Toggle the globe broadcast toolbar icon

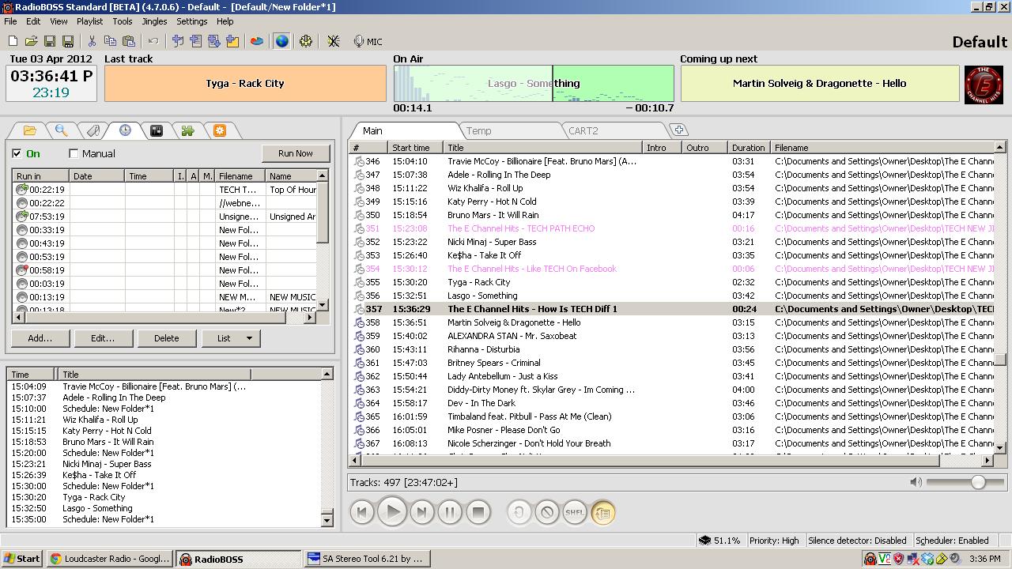(x=281, y=41)
